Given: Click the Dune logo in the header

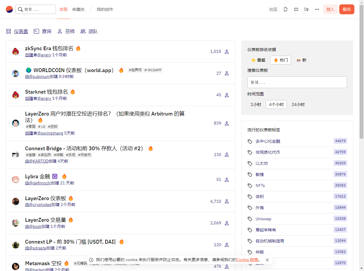Looking at the screenshot, I should (x=9, y=9).
